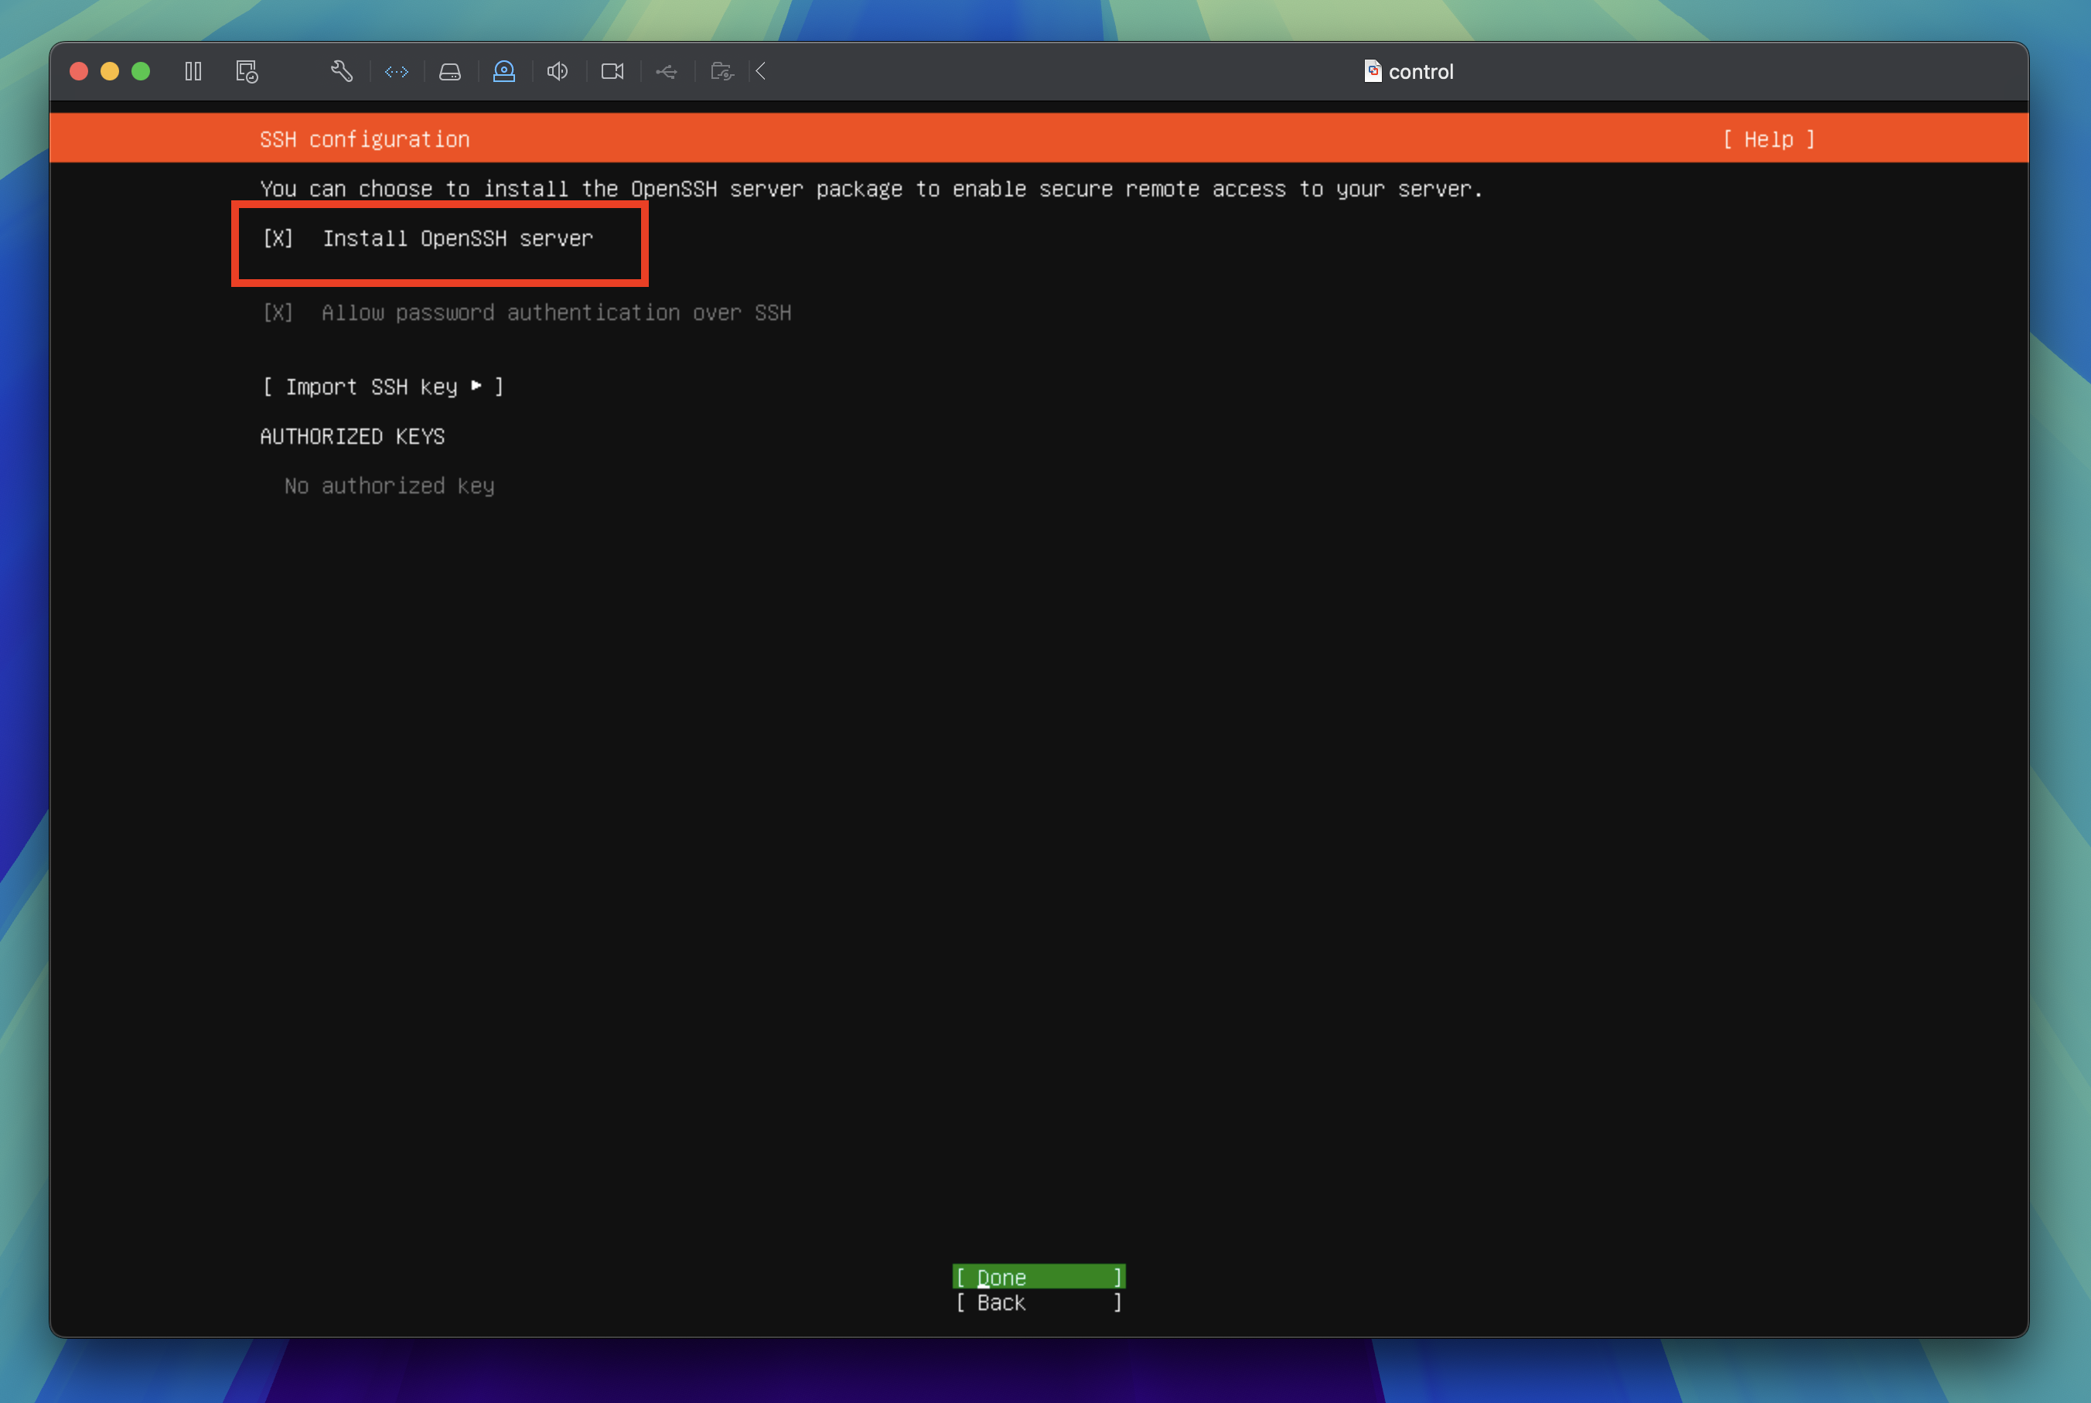Select the No authorized key entry
The image size is (2091, 1403).
point(388,486)
